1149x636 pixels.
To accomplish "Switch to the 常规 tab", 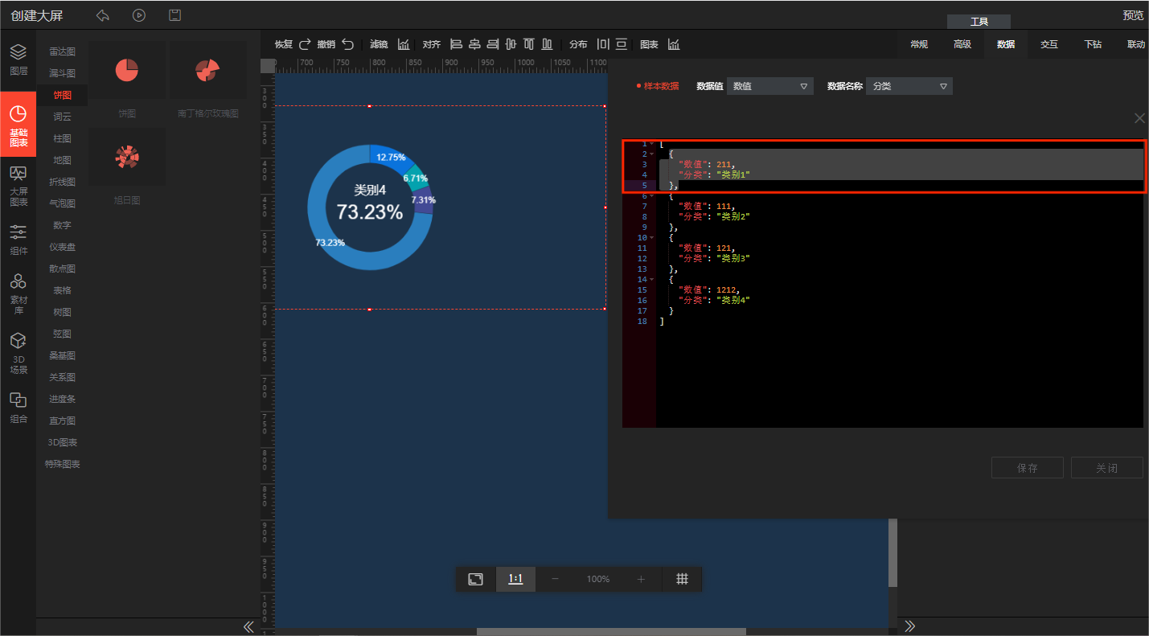I will click(919, 44).
